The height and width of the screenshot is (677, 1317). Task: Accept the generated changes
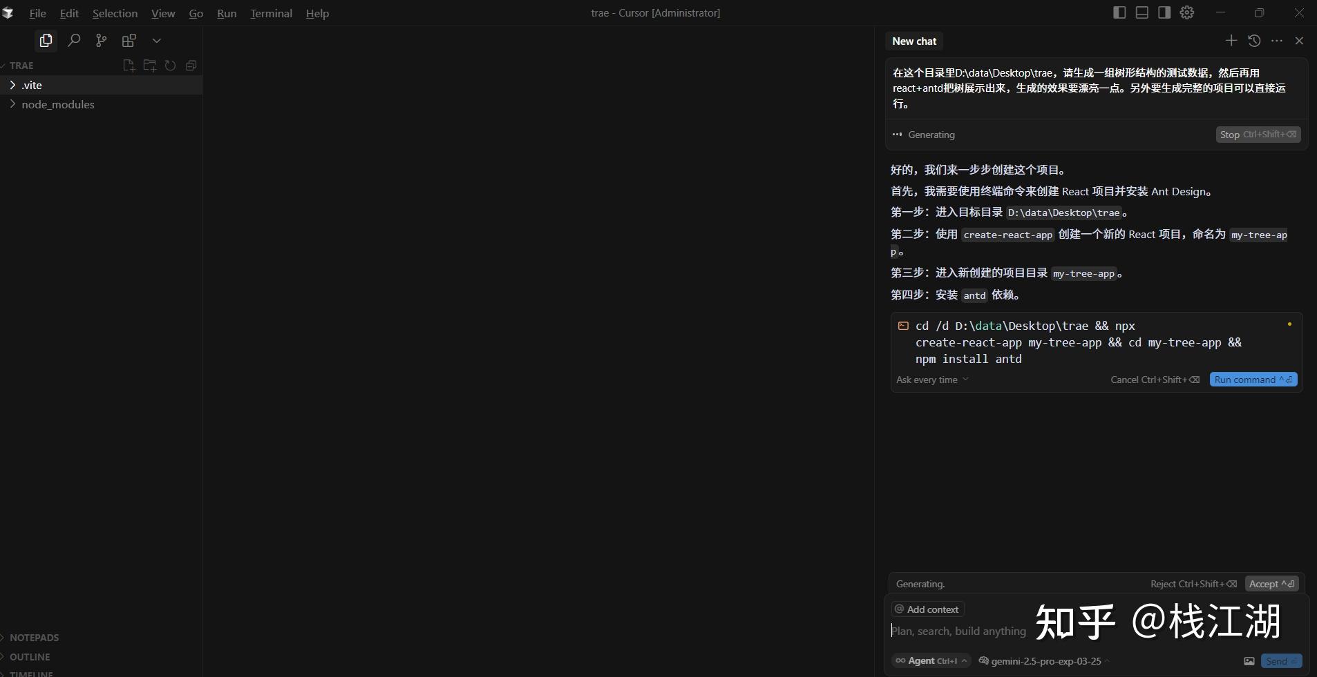1271,584
